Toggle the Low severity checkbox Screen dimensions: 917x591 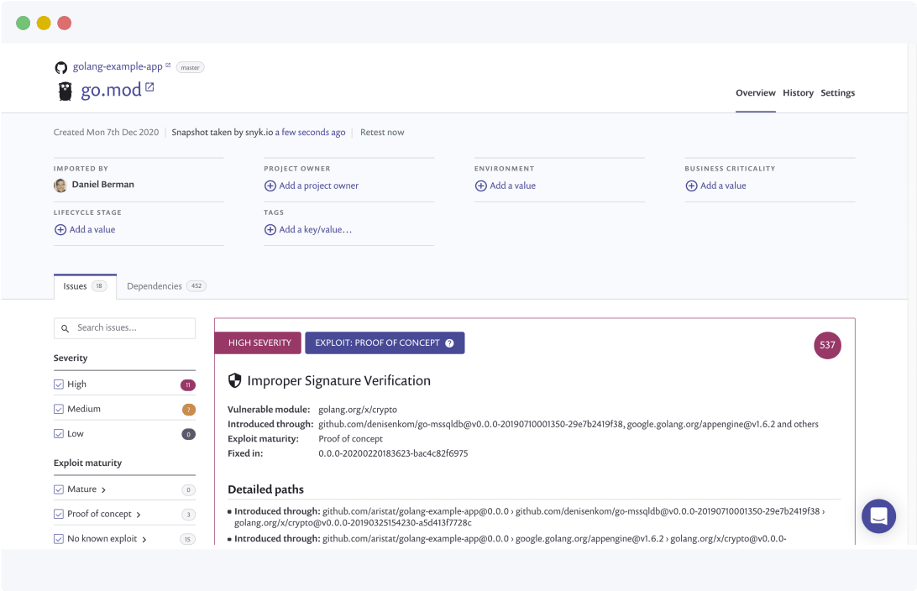pos(59,434)
